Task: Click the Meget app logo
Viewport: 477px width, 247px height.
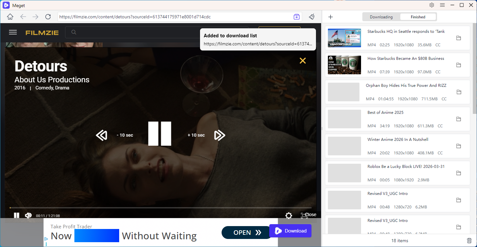Action: [x=6, y=5]
